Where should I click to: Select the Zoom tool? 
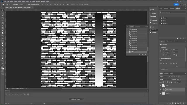point(3,61)
